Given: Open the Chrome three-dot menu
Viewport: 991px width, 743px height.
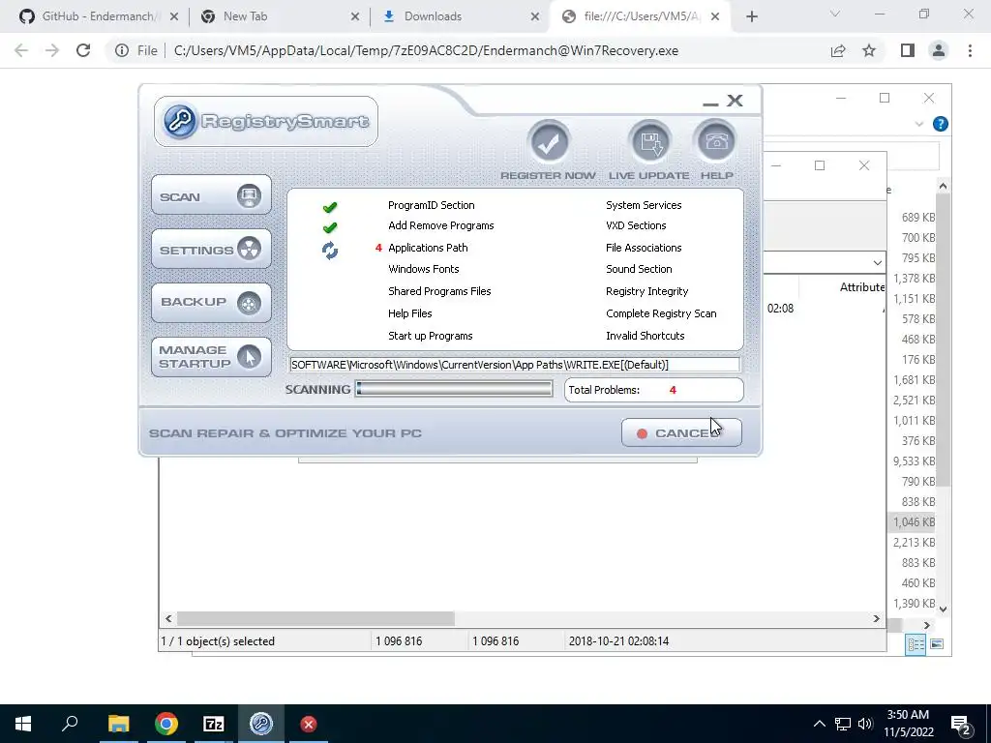Looking at the screenshot, I should coord(970,50).
